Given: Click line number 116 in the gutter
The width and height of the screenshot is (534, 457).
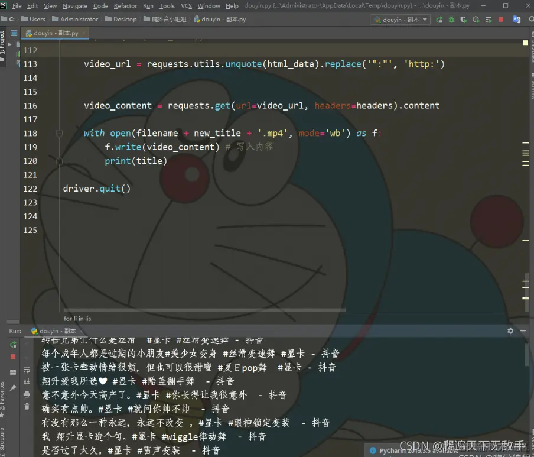Looking at the screenshot, I should click(30, 106).
